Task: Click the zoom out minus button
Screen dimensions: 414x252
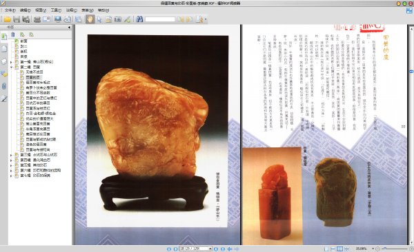Action: [378, 249]
